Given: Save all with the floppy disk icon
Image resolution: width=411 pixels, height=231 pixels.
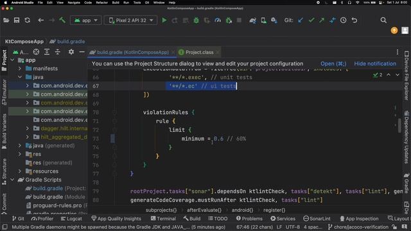Looking at the screenshot, I should (17, 20).
